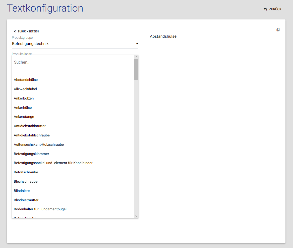Click the copy to clipboard icon
This screenshot has height=248, width=293.
pos(278,30)
